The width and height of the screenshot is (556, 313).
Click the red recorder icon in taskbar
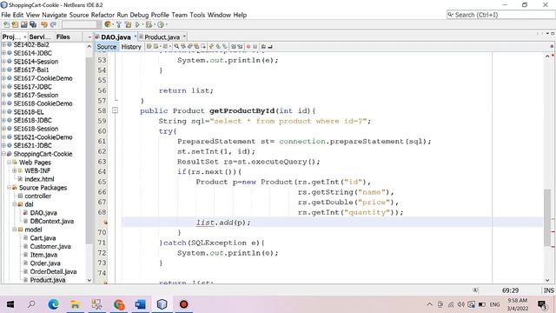tap(183, 304)
